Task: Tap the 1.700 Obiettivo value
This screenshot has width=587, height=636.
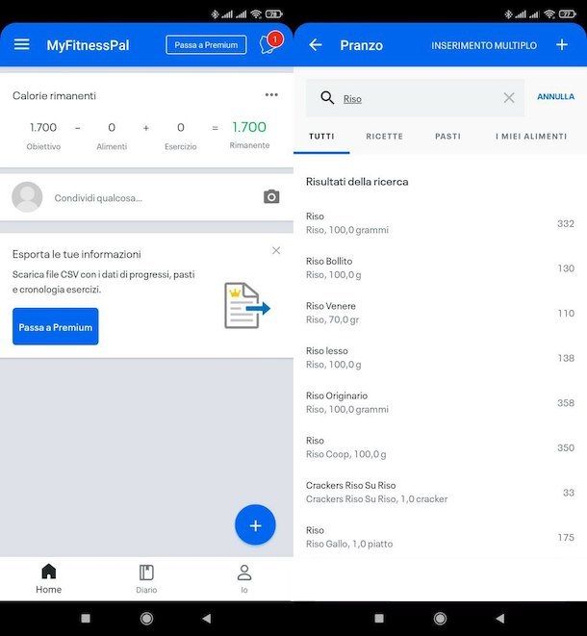Action: pyautogui.click(x=43, y=127)
